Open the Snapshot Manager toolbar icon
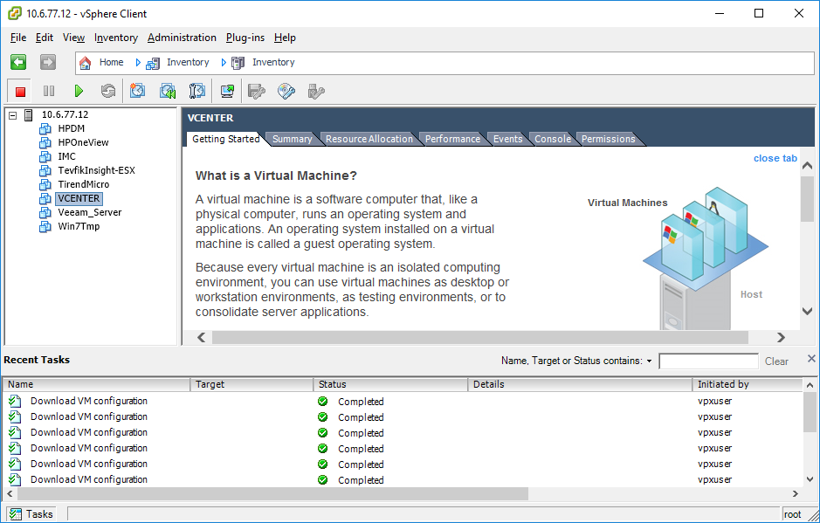The width and height of the screenshot is (820, 523). [197, 91]
